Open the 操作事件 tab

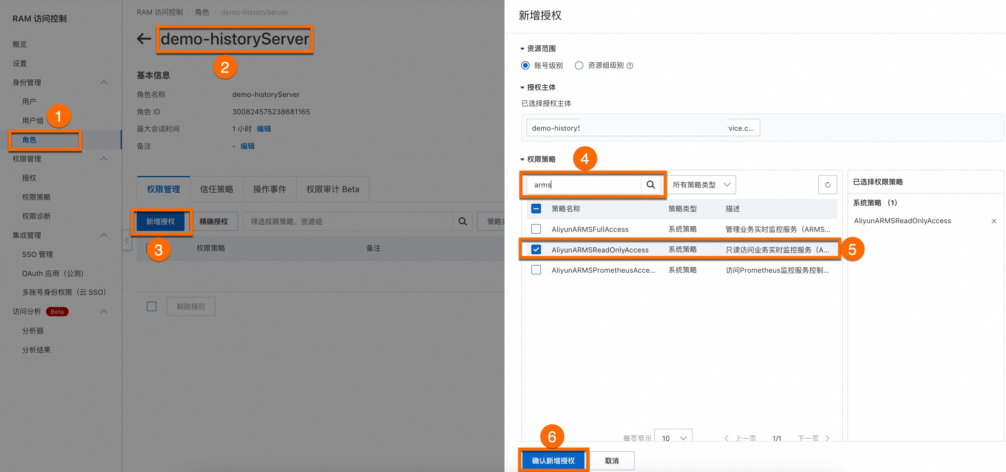pos(270,189)
